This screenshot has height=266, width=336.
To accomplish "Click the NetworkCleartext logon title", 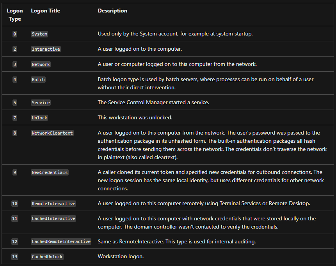I will pos(52,133).
